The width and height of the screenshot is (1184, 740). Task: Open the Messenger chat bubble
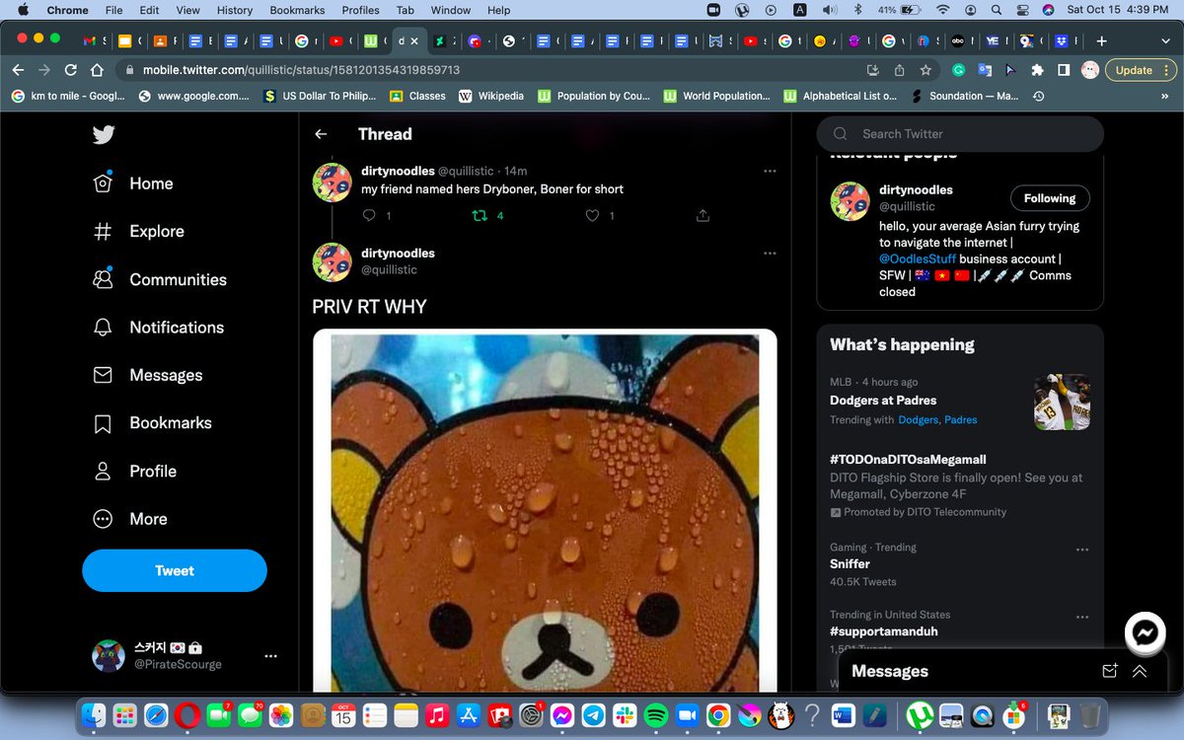[x=1146, y=632]
